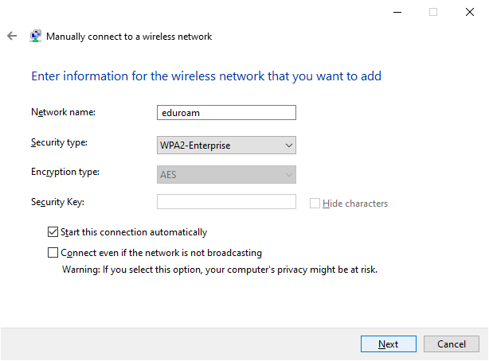This screenshot has height=361, width=489.
Task: Click the Network name label
Action: click(63, 112)
